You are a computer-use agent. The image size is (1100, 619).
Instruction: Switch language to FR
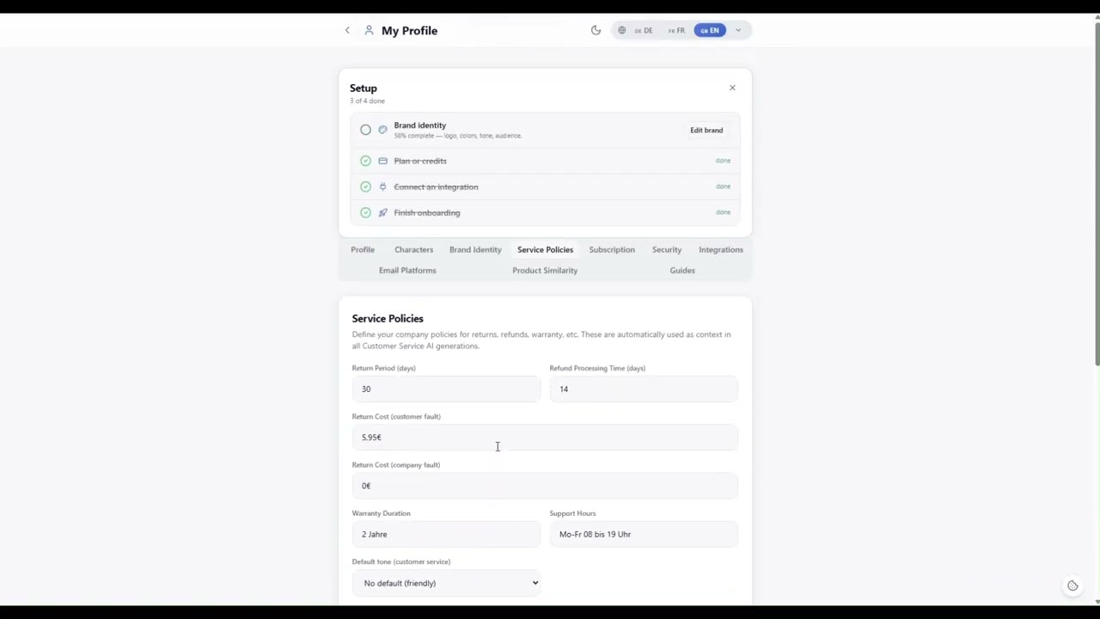point(676,30)
